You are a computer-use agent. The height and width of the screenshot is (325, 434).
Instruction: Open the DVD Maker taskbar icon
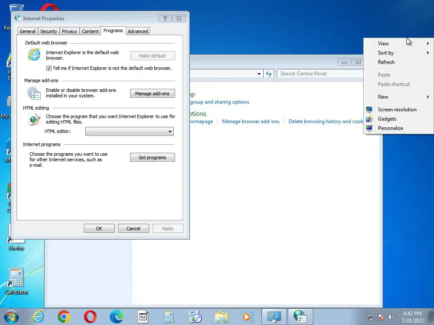[x=195, y=317]
